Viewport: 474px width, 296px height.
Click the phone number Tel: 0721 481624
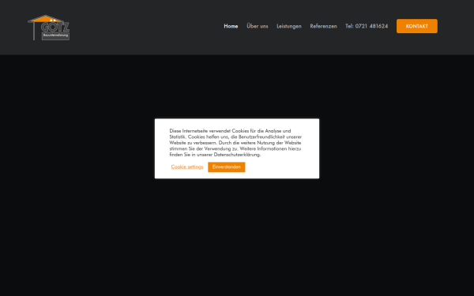pyautogui.click(x=367, y=26)
